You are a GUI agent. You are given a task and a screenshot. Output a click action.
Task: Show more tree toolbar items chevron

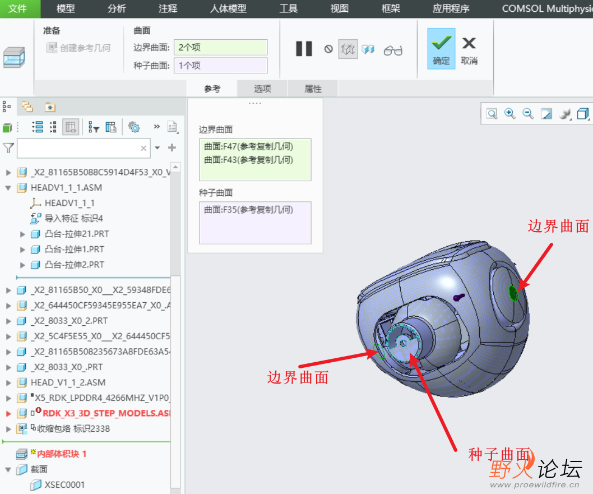click(156, 126)
